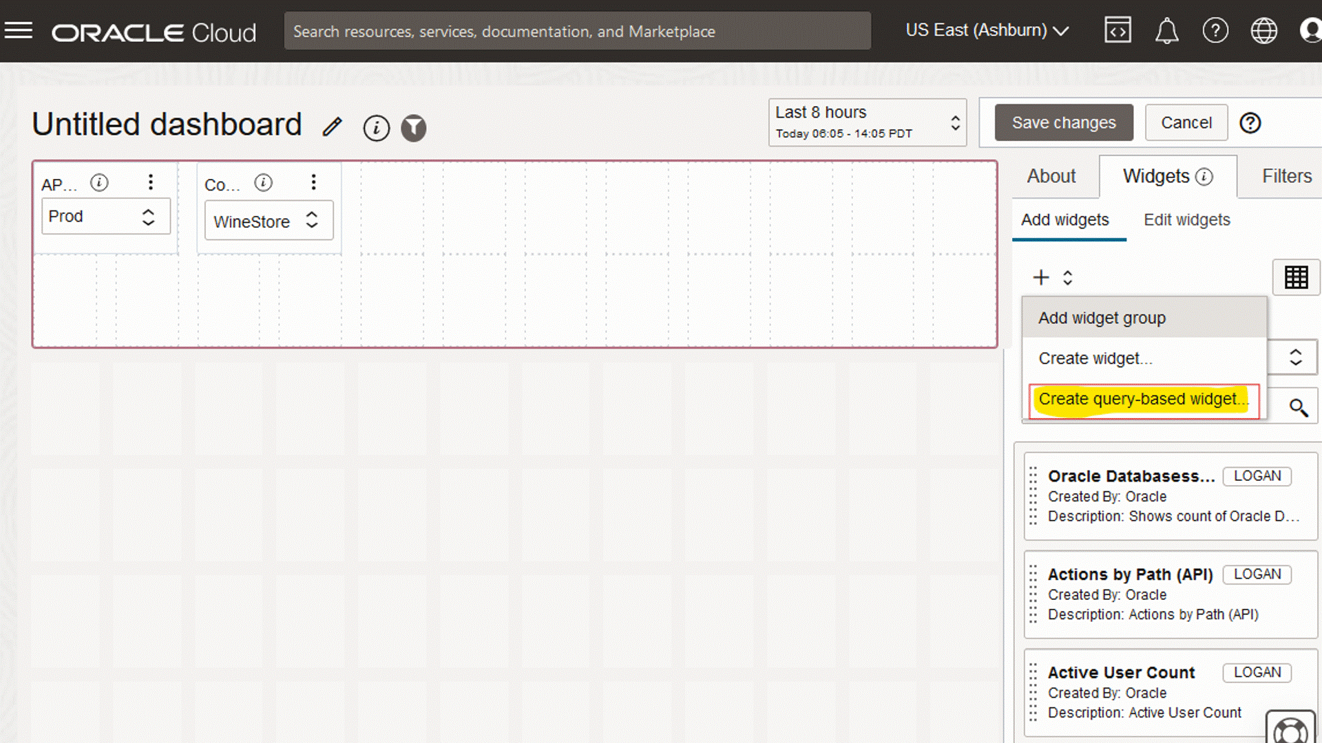Open the notifications bell
The height and width of the screenshot is (743, 1322).
pos(1166,31)
